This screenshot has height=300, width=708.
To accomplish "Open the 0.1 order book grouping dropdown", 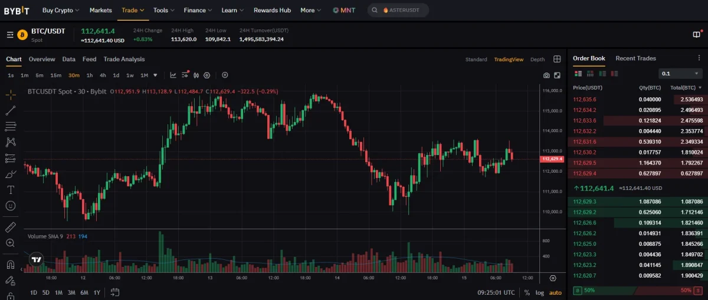I will (x=680, y=74).
